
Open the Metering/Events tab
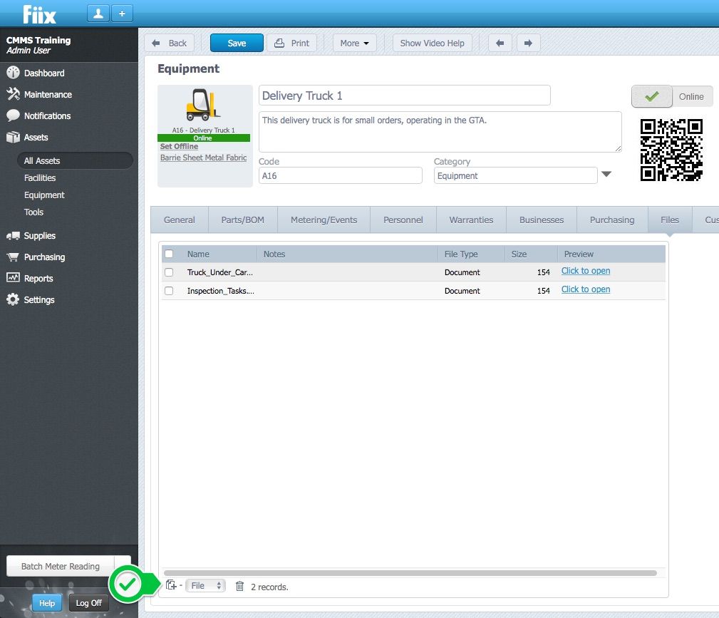(324, 220)
